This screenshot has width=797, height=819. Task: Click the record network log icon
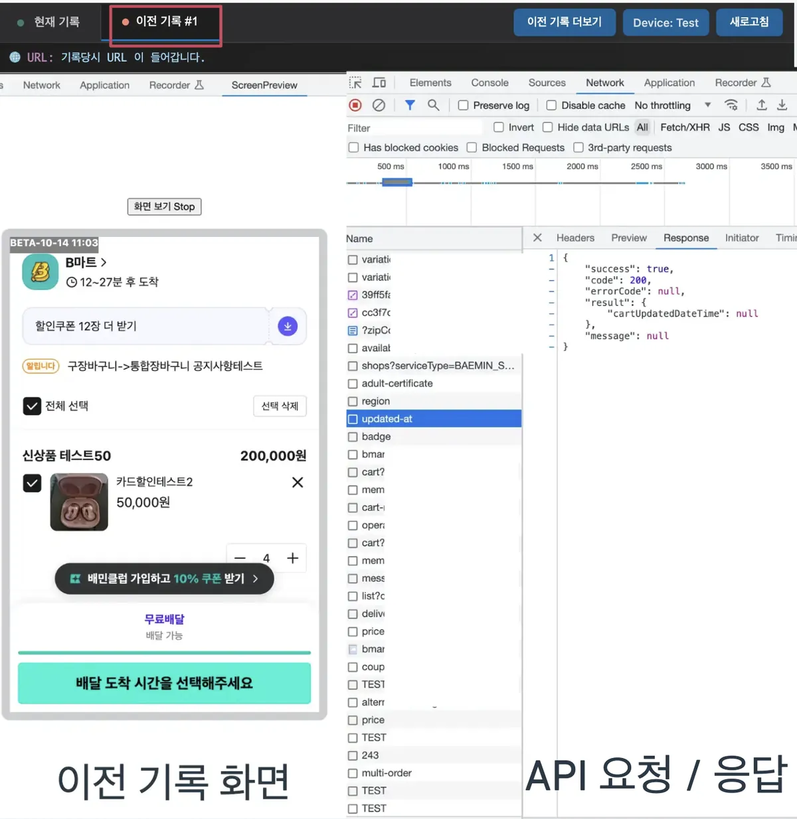(355, 105)
